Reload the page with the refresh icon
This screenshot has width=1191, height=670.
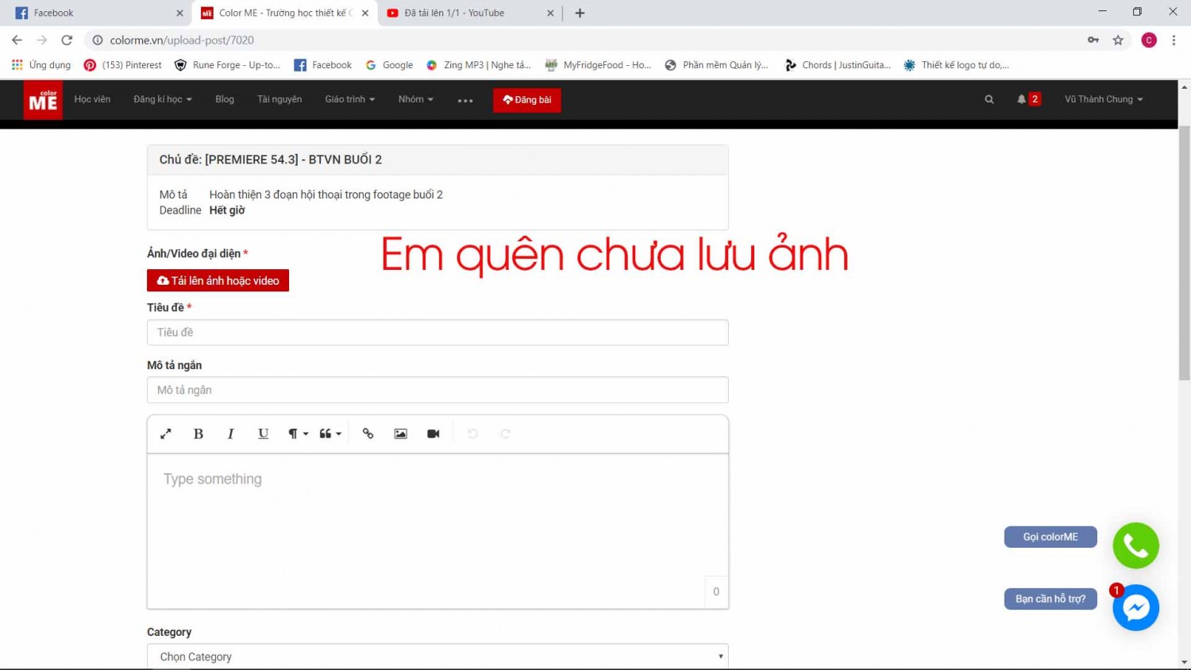click(x=67, y=40)
